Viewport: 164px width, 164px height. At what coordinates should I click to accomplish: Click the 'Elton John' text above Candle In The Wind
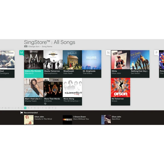[x=39, y=117]
